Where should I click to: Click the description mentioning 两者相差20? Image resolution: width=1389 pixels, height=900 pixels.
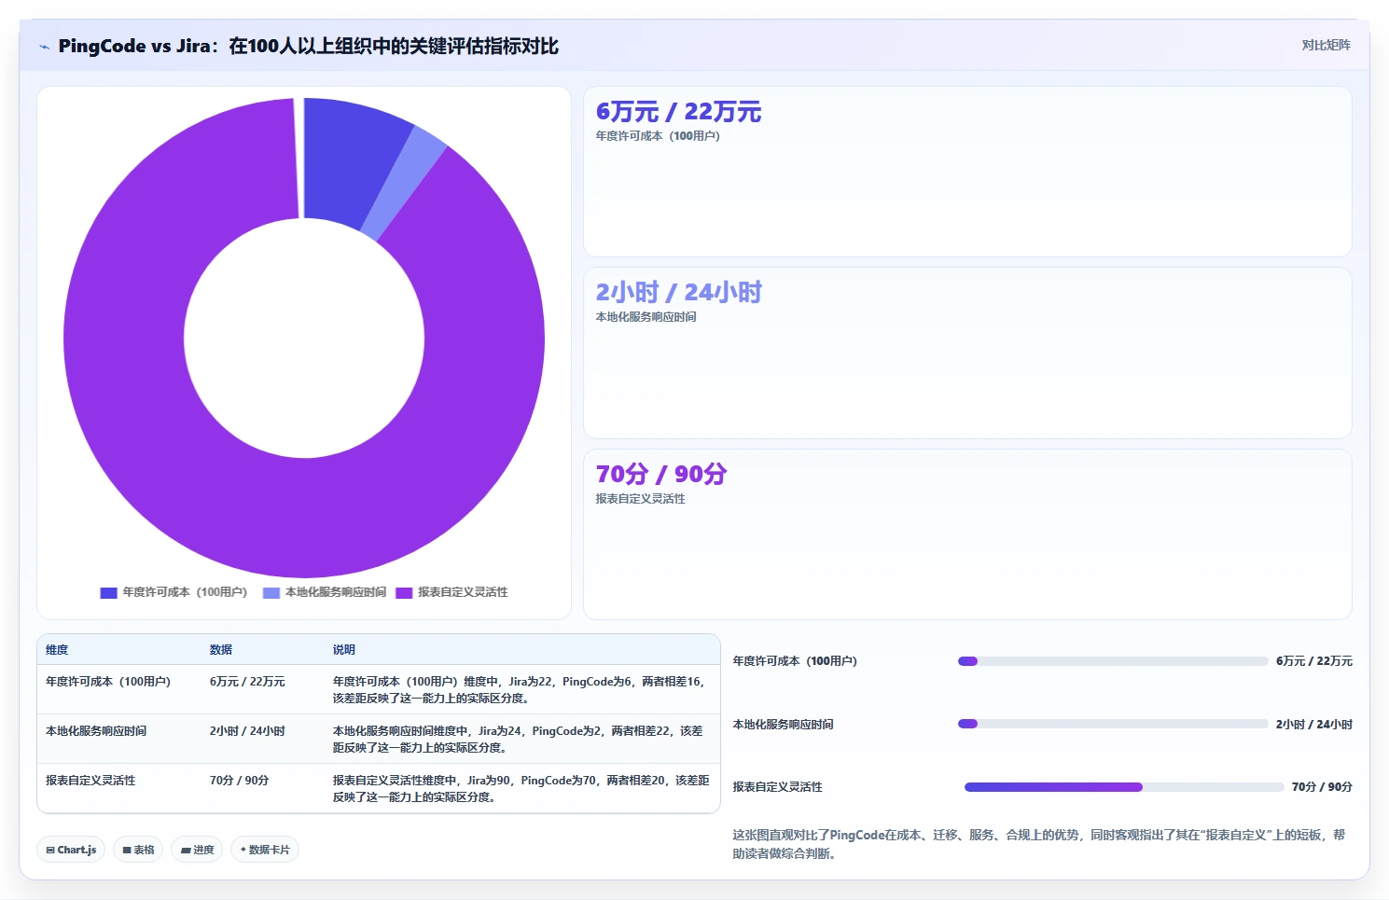point(521,789)
